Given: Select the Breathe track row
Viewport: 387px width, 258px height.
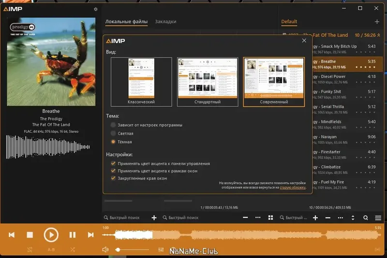Looking at the screenshot, I should [x=347, y=64].
